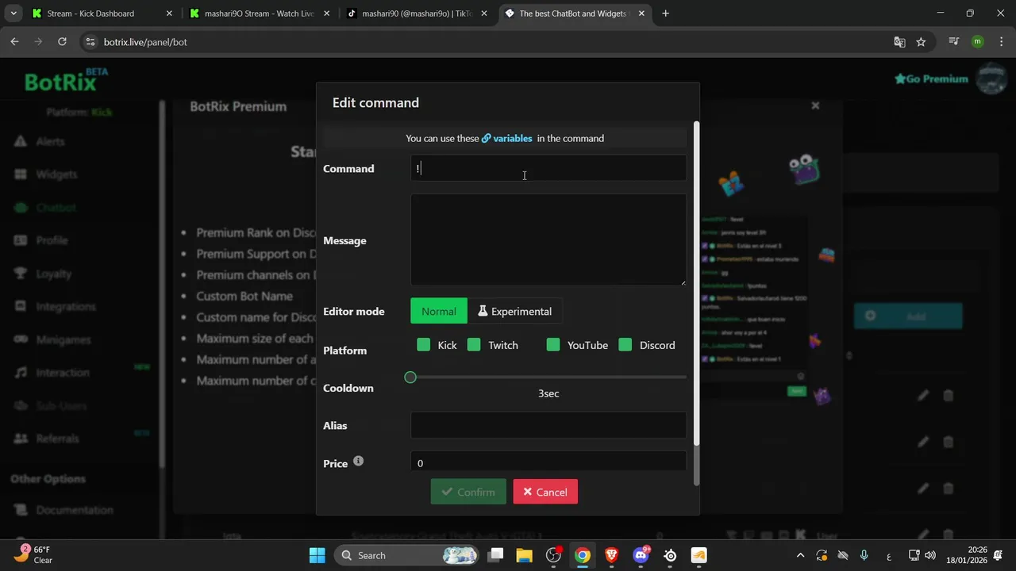Image resolution: width=1016 pixels, height=571 pixels.
Task: Click the BotRix logo
Action: click(x=66, y=81)
